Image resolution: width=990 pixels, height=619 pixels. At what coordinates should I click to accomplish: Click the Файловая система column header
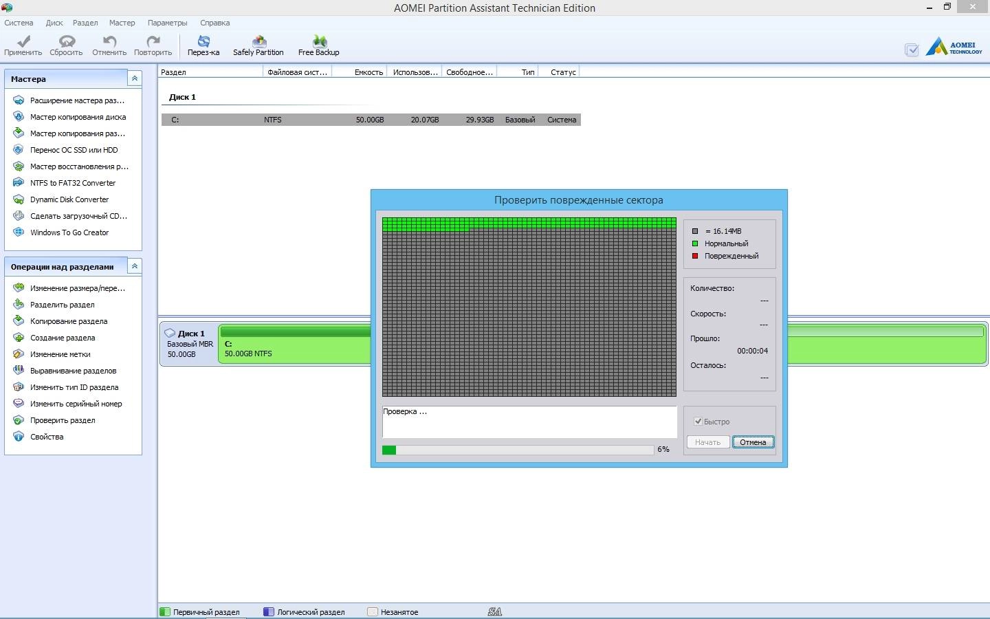297,72
